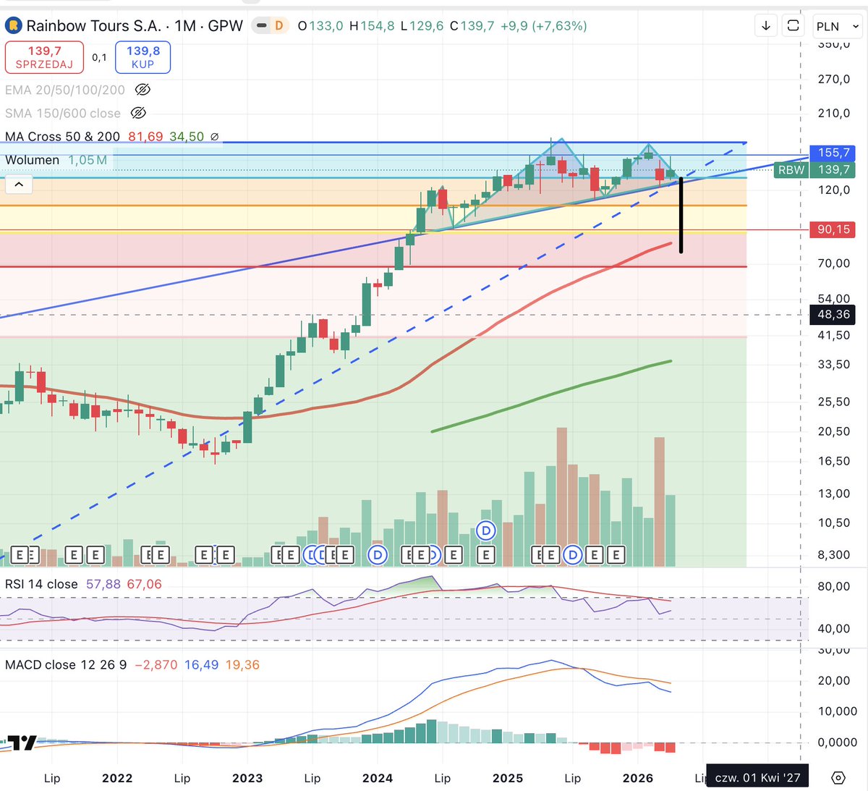
Task: Click the SPRZEDAJ 139,7 sell button
Action: coord(45,57)
